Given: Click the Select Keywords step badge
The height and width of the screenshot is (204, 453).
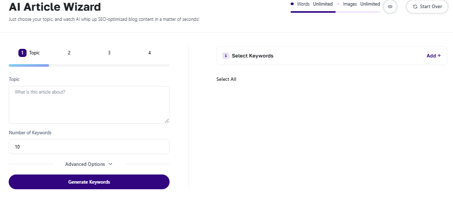Looking at the screenshot, I should (x=226, y=56).
